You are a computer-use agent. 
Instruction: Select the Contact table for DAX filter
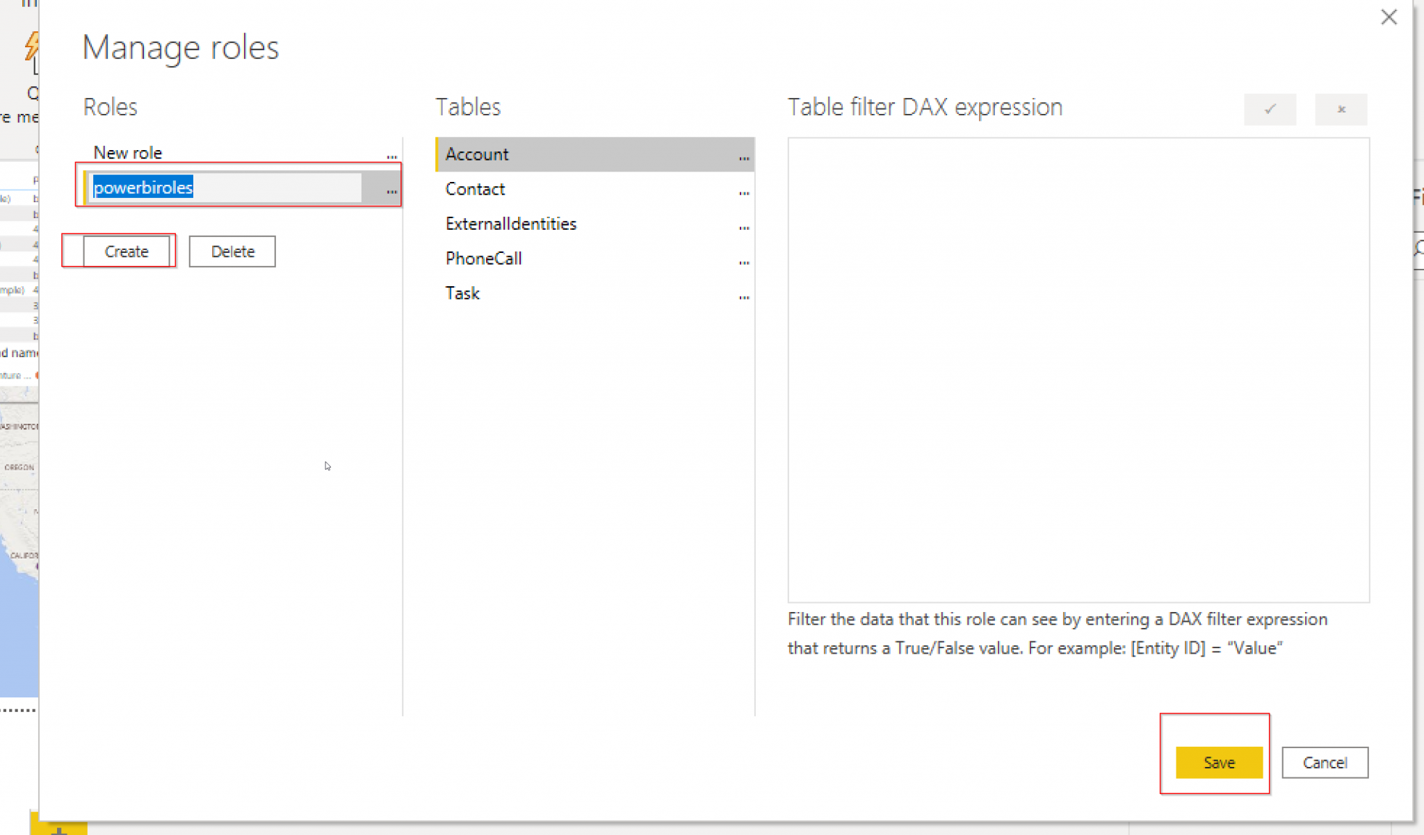click(476, 188)
